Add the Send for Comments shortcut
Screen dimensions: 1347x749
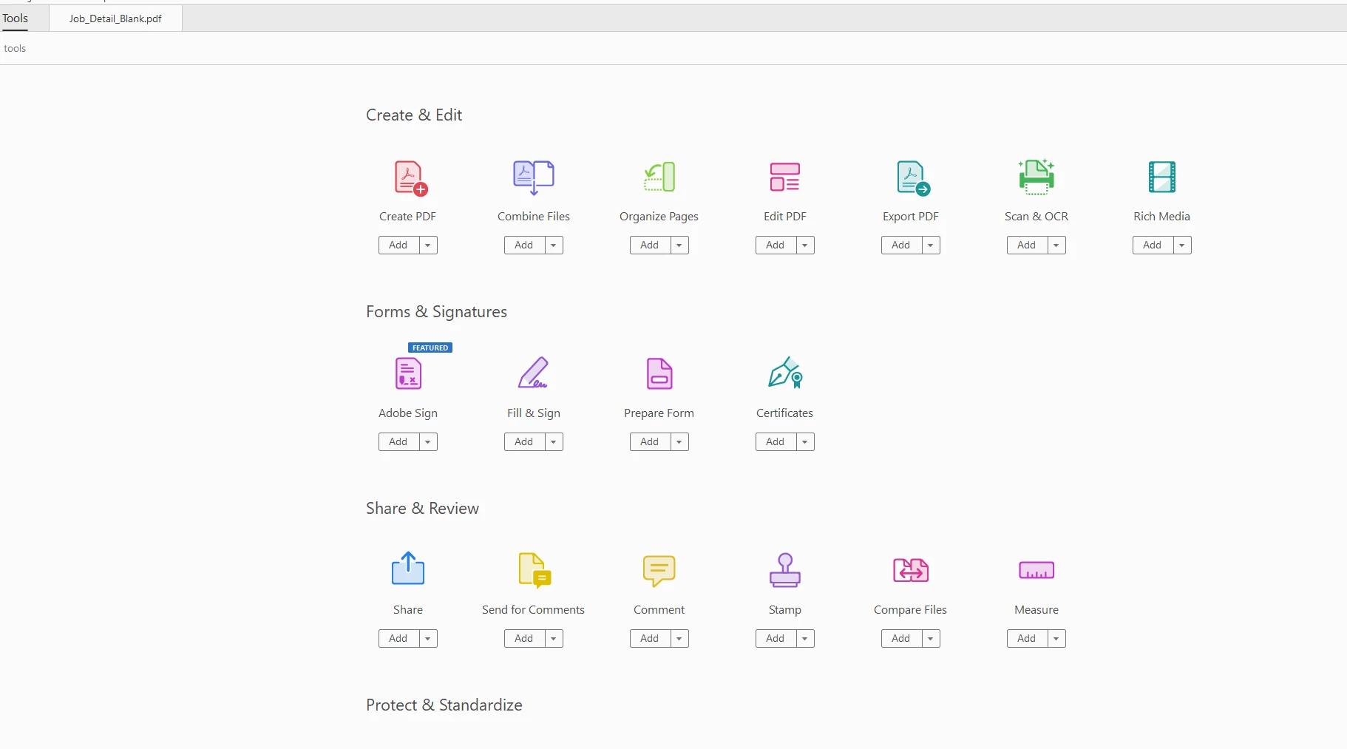point(524,639)
